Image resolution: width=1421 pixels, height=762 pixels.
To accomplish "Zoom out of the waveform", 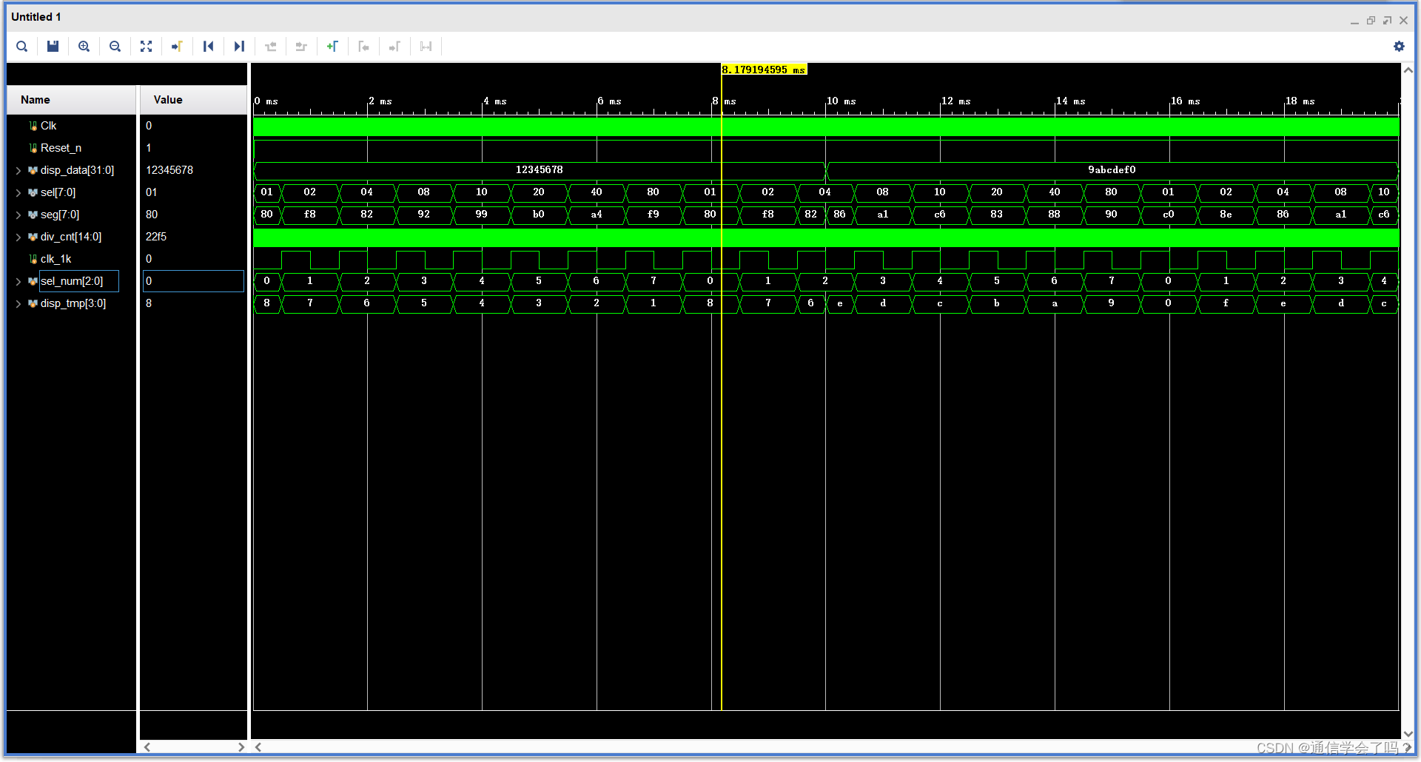I will pyautogui.click(x=115, y=47).
